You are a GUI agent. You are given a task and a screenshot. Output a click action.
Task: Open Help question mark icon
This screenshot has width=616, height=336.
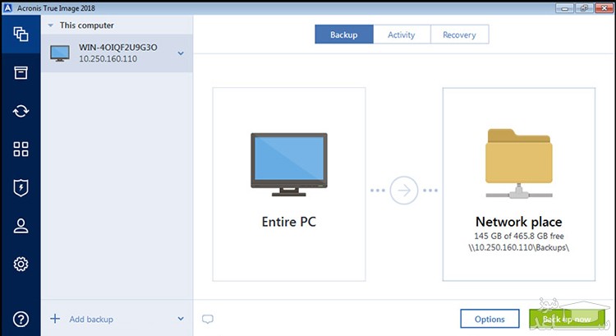pyautogui.click(x=21, y=319)
